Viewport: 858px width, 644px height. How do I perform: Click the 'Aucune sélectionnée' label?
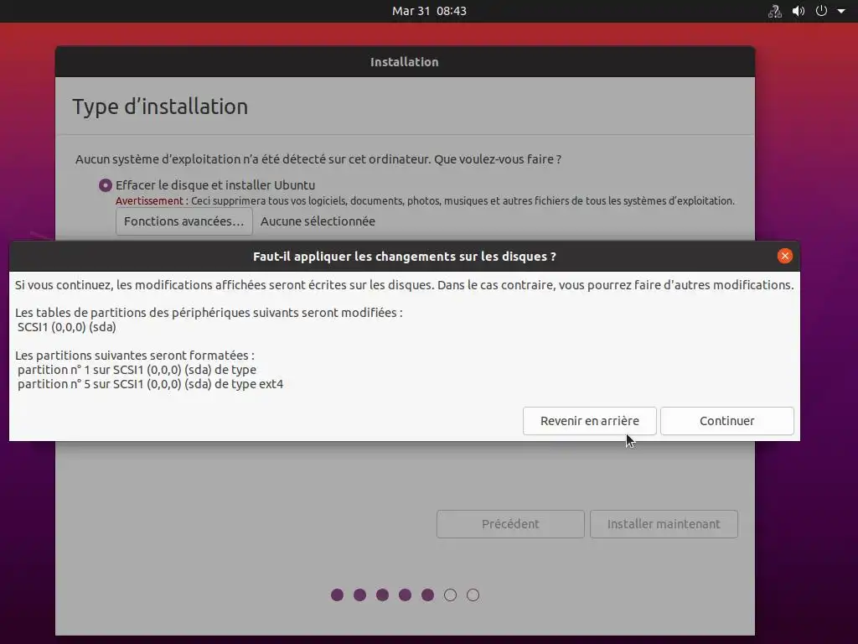318,221
